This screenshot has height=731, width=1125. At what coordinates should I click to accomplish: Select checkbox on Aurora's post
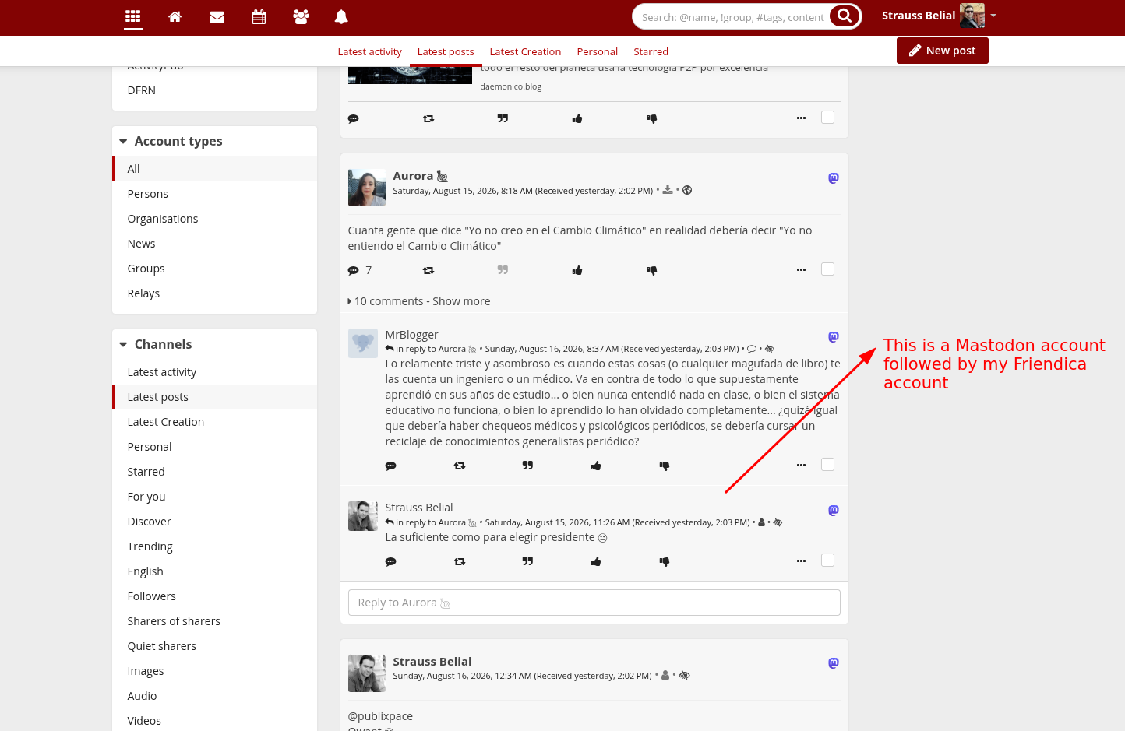coord(827,269)
